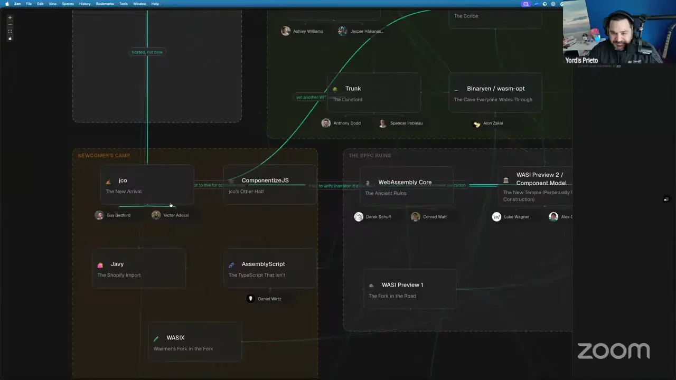Click Luke Wagner's avatar
The width and height of the screenshot is (676, 380).
pos(496,216)
